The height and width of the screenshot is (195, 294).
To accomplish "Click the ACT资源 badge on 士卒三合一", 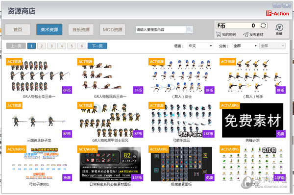I will pos(14,62).
